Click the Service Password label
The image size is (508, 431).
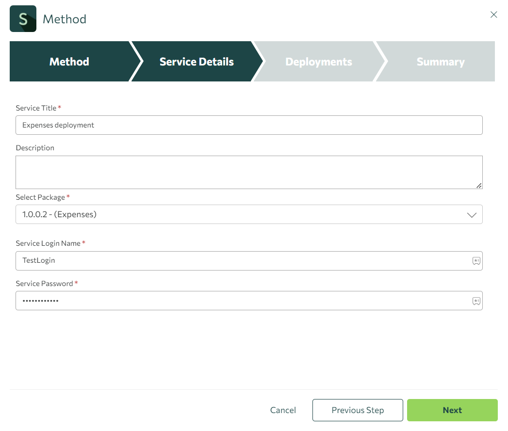pyautogui.click(x=44, y=284)
